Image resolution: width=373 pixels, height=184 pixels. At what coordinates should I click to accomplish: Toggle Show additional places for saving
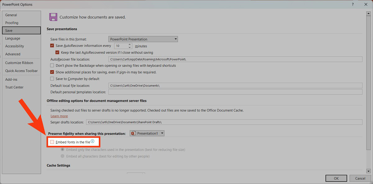[x=52, y=72]
